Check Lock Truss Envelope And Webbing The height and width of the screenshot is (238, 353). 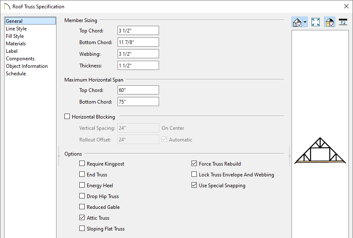point(194,174)
